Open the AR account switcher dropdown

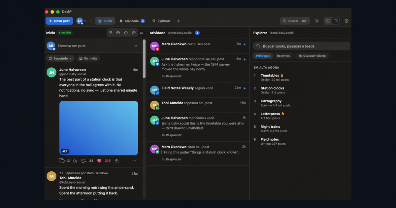pyautogui.click(x=82, y=21)
